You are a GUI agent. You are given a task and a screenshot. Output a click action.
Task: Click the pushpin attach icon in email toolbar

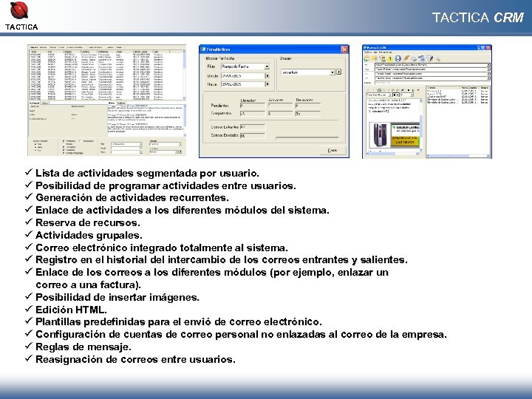(406, 58)
